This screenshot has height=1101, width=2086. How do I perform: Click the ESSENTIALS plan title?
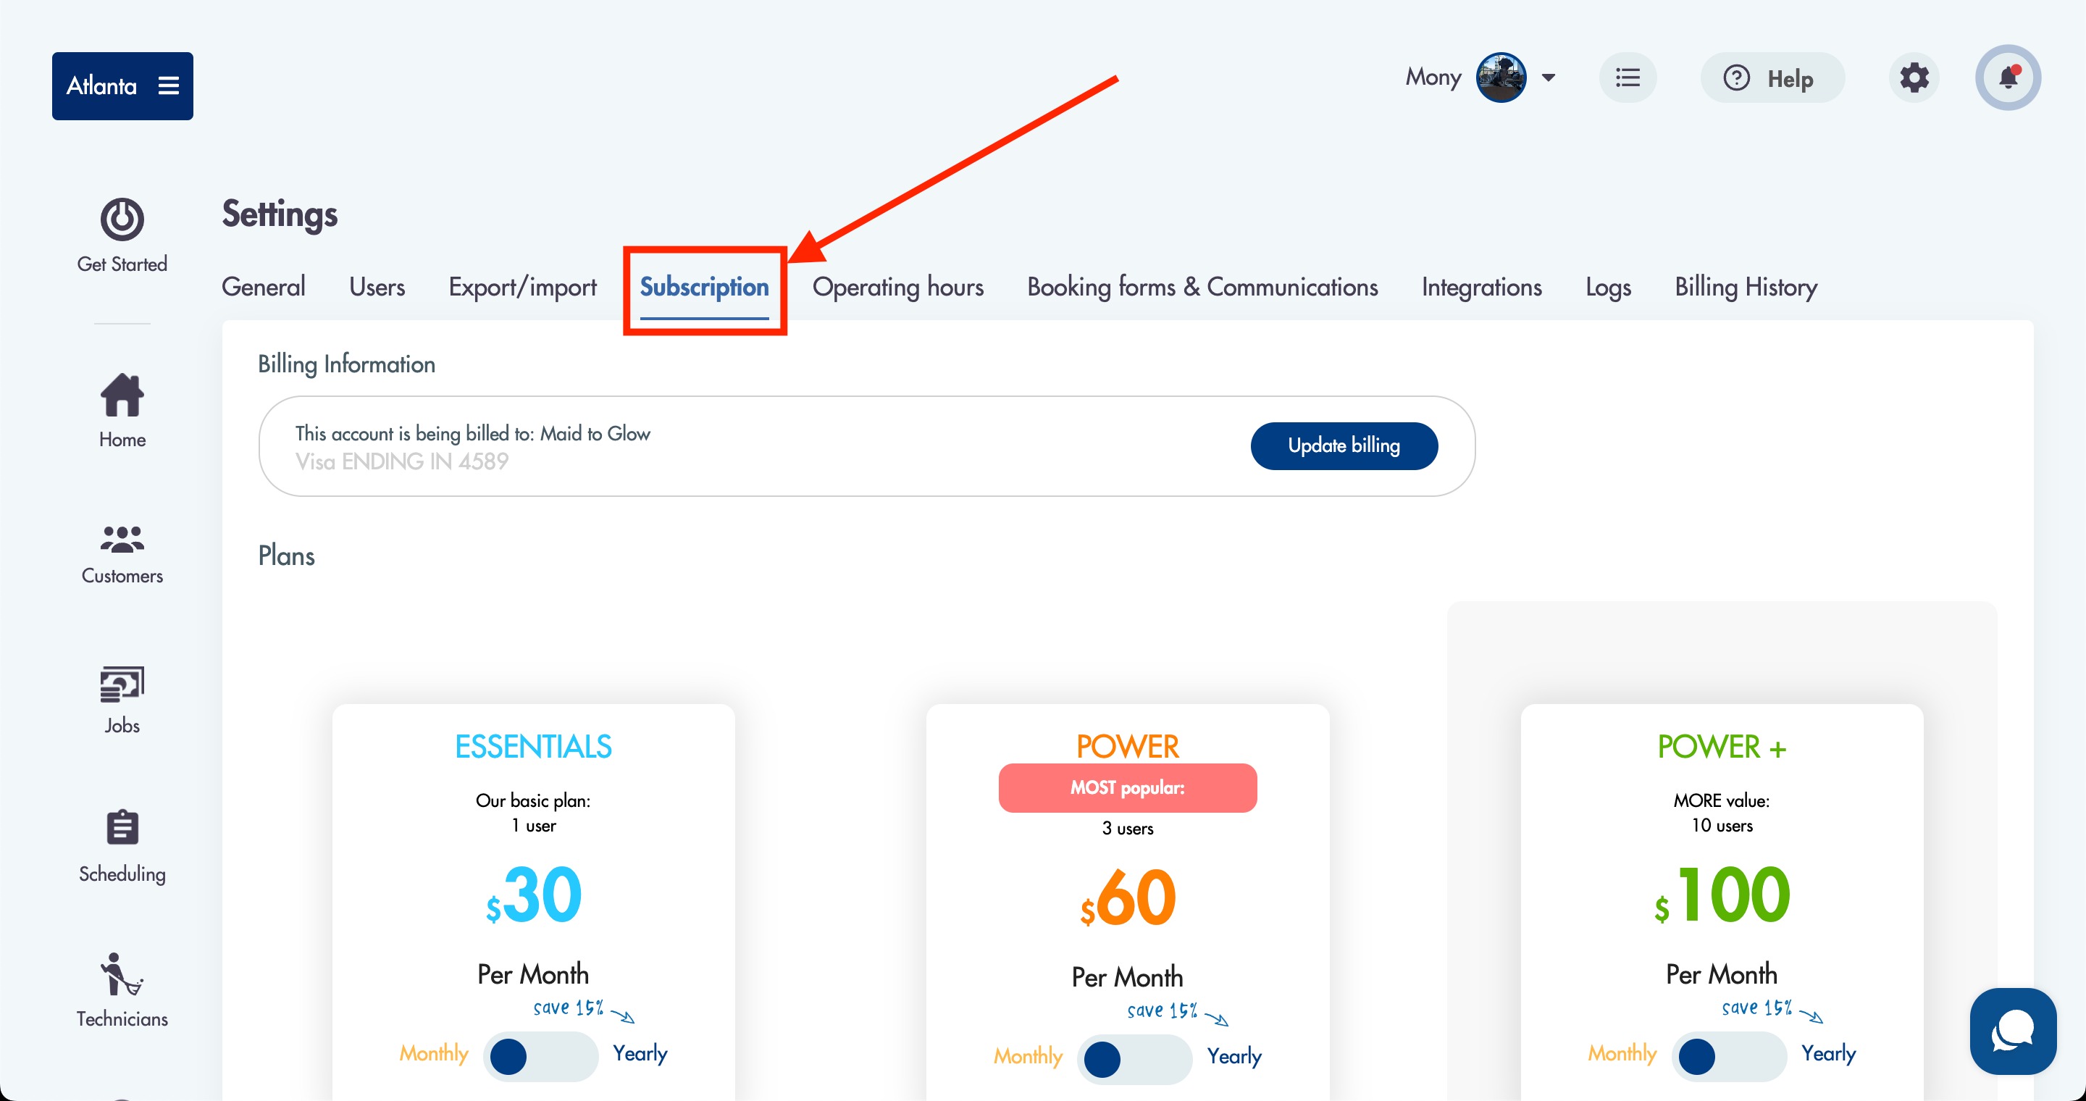click(x=533, y=746)
